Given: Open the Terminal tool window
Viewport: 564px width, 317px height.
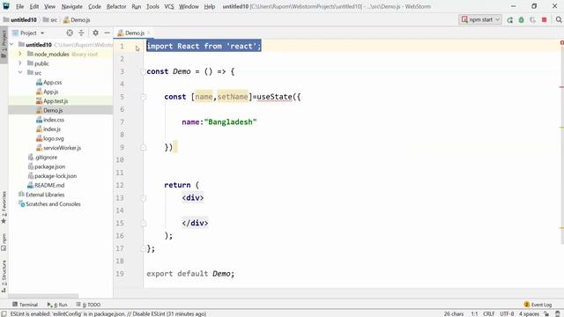Looking at the screenshot, I should click(x=26, y=305).
